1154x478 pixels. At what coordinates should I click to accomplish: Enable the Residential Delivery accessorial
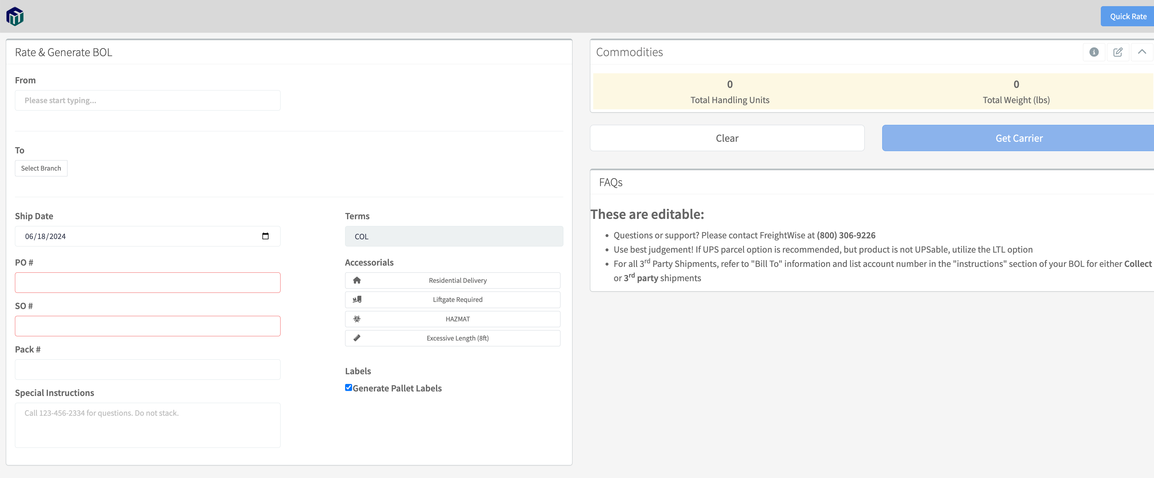(x=452, y=280)
